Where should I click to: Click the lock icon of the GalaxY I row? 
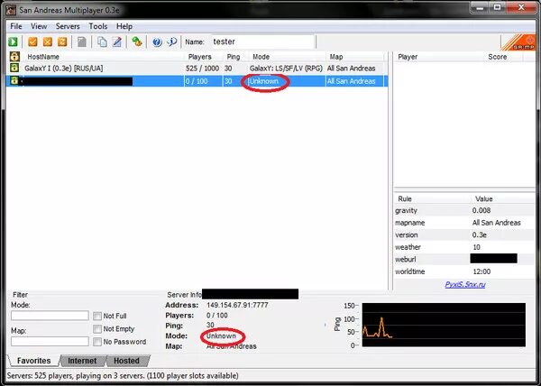[x=14, y=68]
